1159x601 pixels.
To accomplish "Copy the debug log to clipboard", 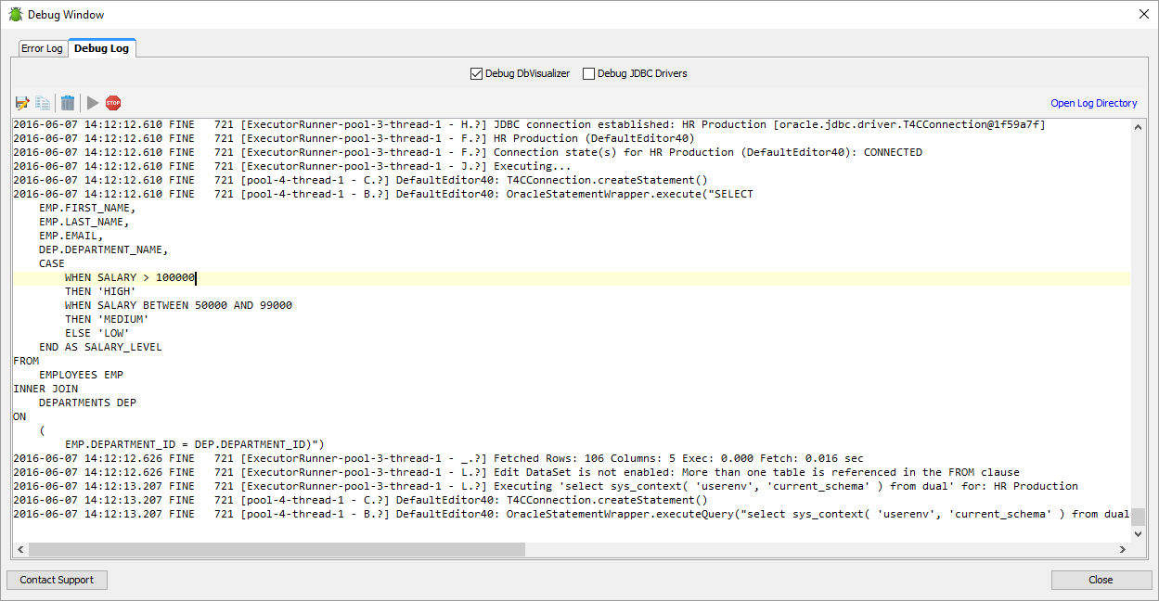I will point(43,103).
